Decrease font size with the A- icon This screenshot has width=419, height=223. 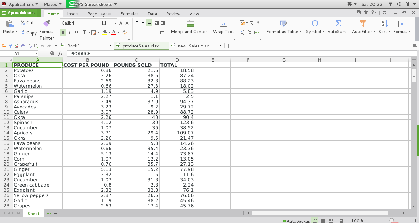[x=128, y=23]
